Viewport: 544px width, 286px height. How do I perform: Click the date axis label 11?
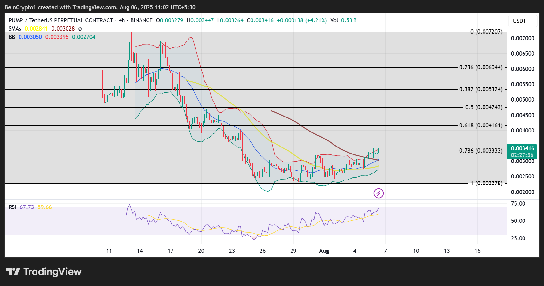(x=109, y=251)
